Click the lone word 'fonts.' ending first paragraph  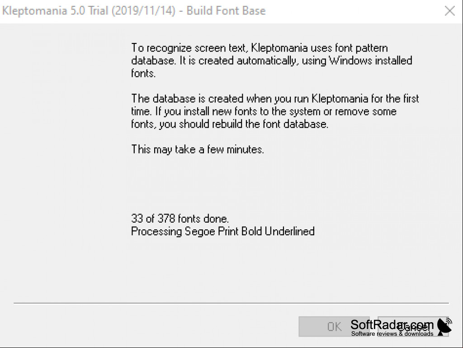pos(143,73)
